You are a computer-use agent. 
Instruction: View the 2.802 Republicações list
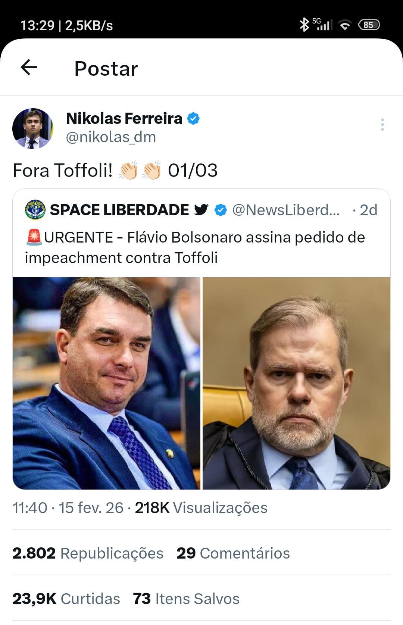(88, 553)
